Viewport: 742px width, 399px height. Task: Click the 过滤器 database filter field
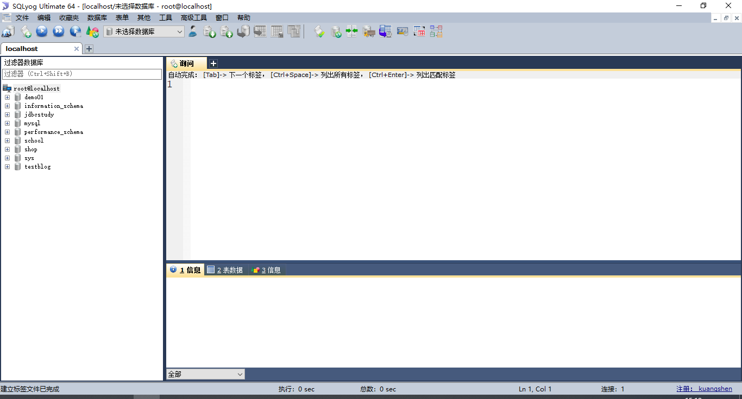click(82, 74)
